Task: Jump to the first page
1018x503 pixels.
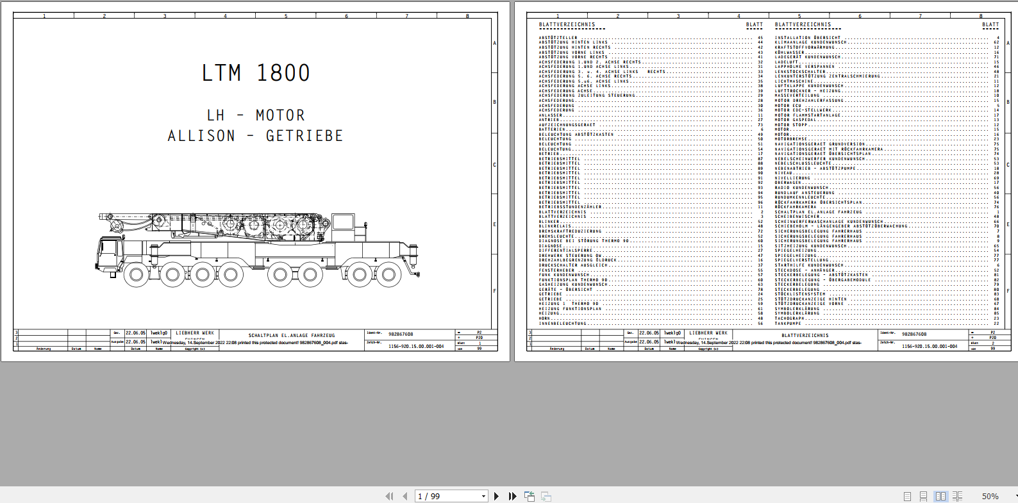Action: point(389,496)
